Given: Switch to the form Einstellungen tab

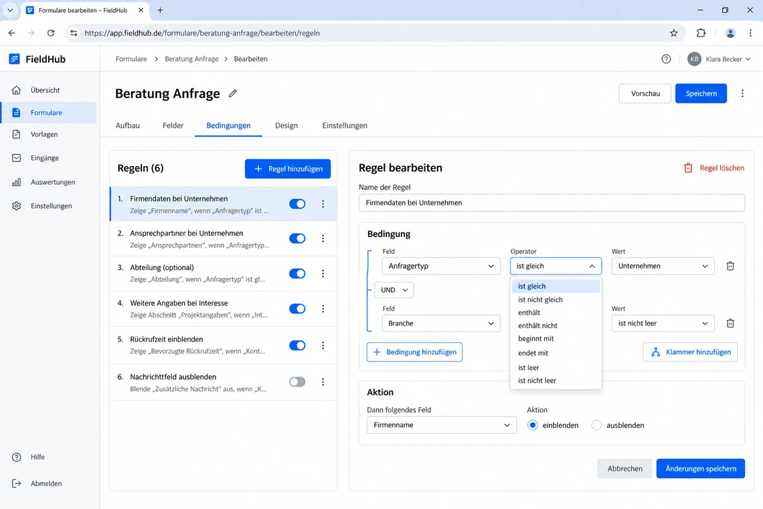Looking at the screenshot, I should pyautogui.click(x=345, y=126).
